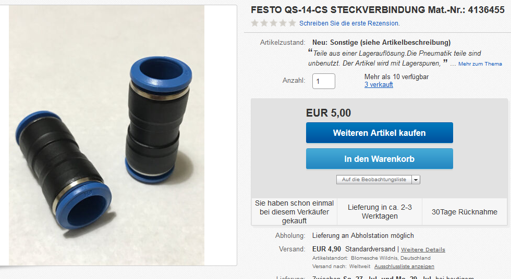Image resolution: width=511 pixels, height=279 pixels.
Task: Click the fifth rating star icon
Action: coord(292,23)
